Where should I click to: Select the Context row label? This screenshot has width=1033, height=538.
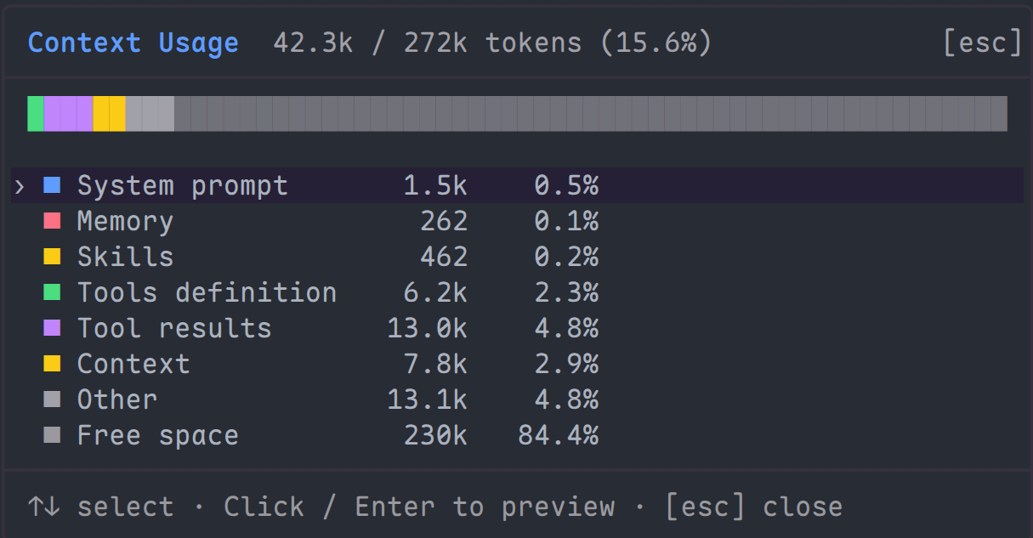coord(133,364)
